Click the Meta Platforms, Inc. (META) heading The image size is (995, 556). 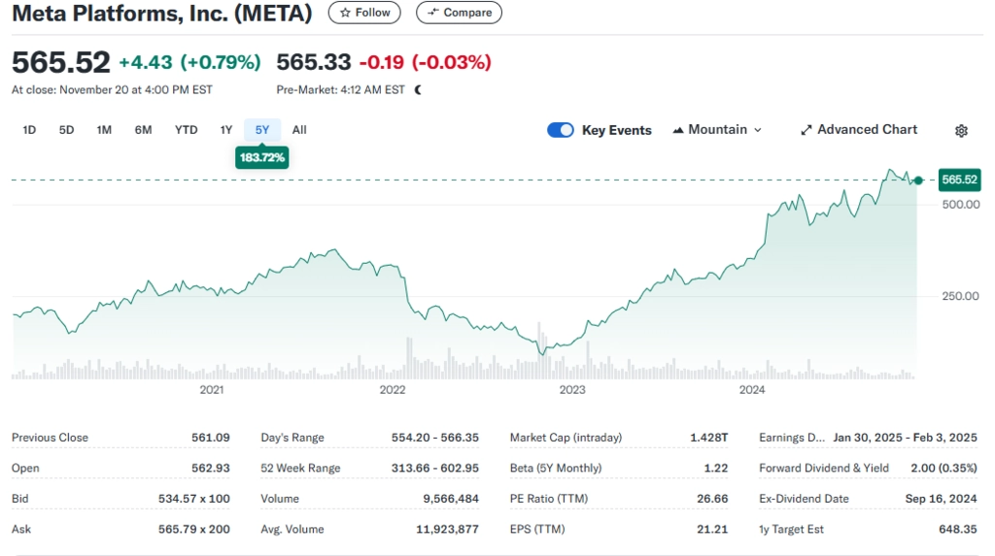[x=162, y=13]
